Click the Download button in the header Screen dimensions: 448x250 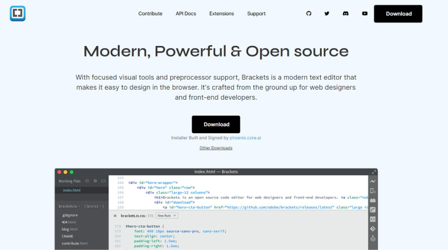[398, 14]
